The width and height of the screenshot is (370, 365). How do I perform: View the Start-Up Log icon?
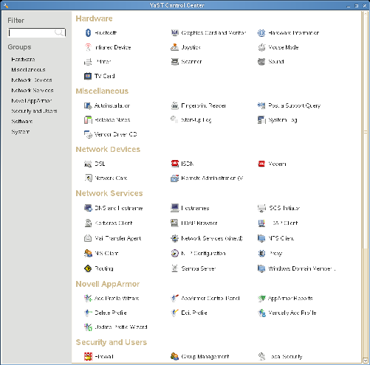[x=175, y=120]
